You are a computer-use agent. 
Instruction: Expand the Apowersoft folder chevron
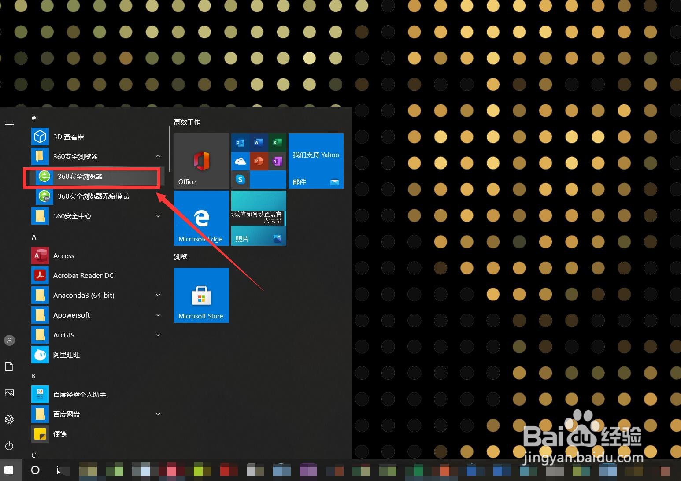click(158, 315)
